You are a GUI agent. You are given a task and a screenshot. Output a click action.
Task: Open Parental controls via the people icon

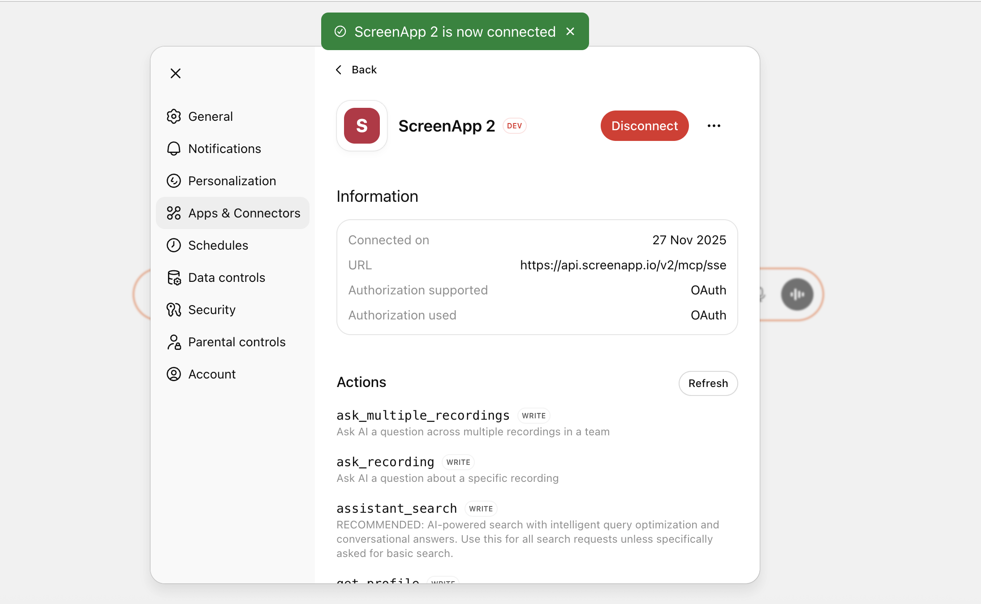174,341
